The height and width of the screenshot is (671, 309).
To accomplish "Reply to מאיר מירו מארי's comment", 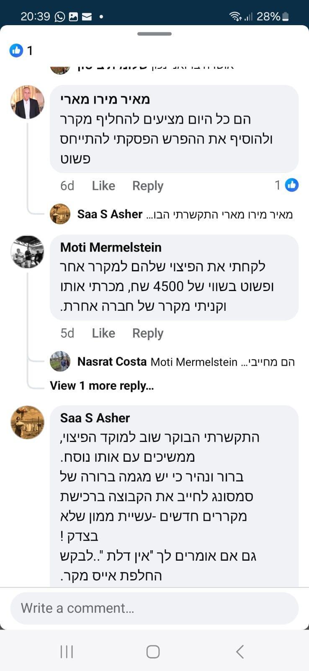I will tap(147, 185).
